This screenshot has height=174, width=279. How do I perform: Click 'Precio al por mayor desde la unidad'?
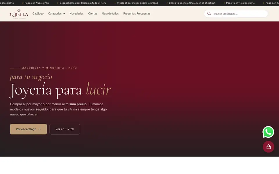[x=137, y=3]
